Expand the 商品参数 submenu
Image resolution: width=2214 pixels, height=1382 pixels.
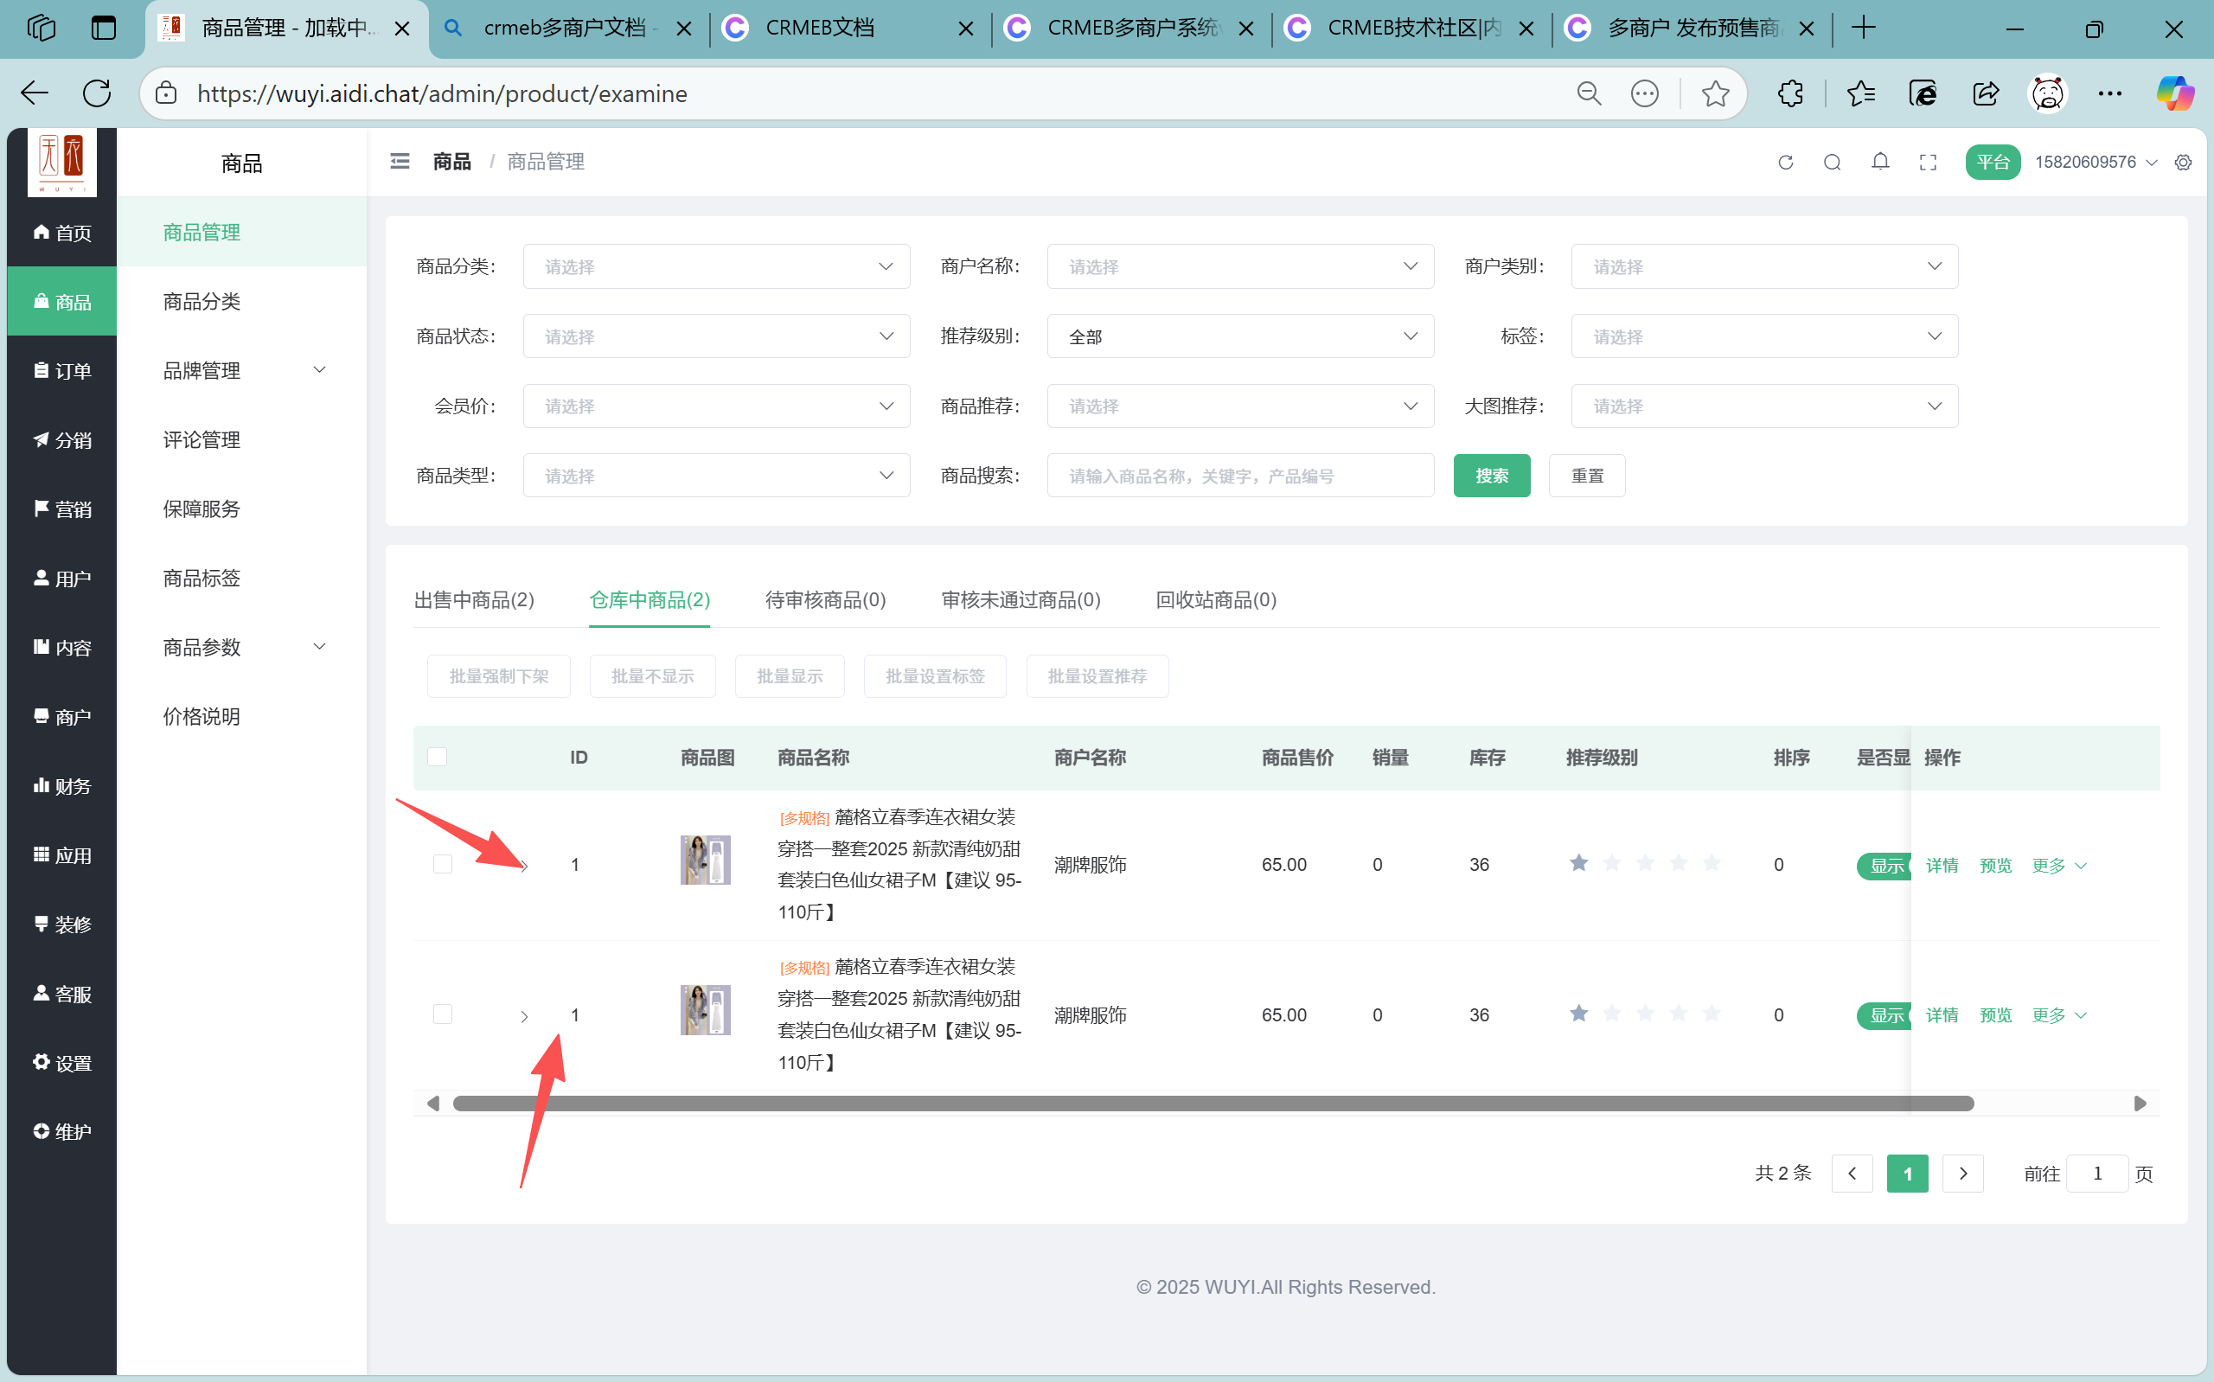pyautogui.click(x=241, y=647)
